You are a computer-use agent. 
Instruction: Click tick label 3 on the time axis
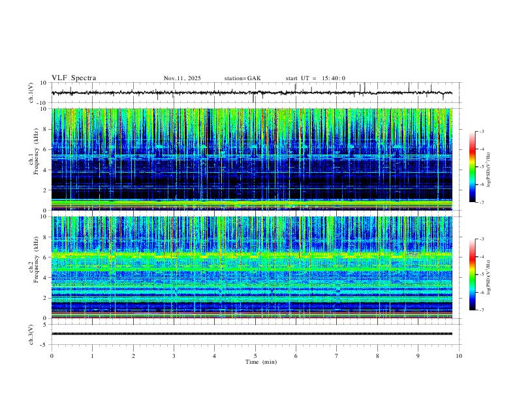click(174, 356)
